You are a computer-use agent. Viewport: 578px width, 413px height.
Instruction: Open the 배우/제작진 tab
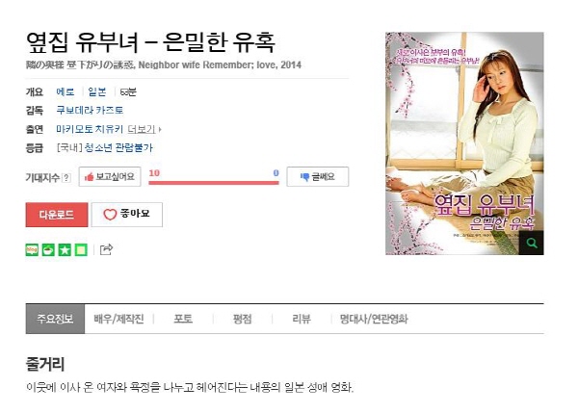[118, 319]
